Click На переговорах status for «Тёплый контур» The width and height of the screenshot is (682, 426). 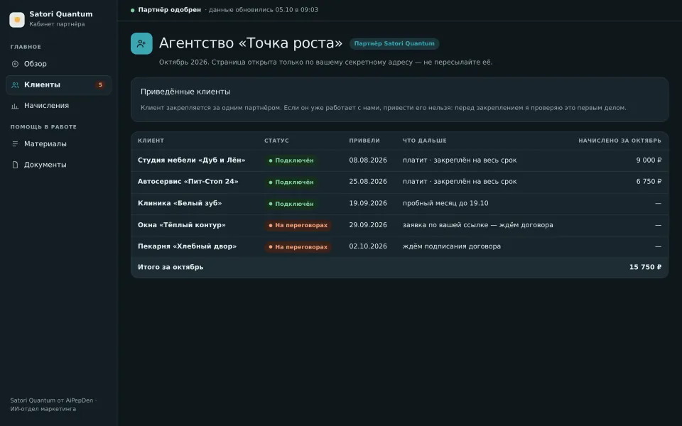click(298, 225)
